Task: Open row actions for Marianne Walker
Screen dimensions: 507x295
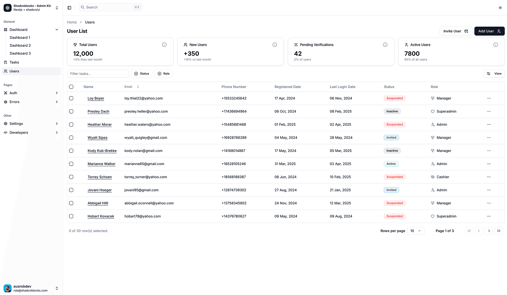Action: point(489,164)
